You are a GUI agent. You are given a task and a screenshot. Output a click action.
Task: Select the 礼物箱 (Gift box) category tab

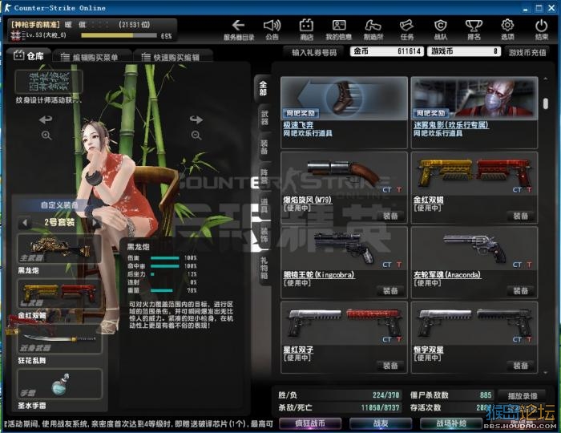tap(264, 268)
